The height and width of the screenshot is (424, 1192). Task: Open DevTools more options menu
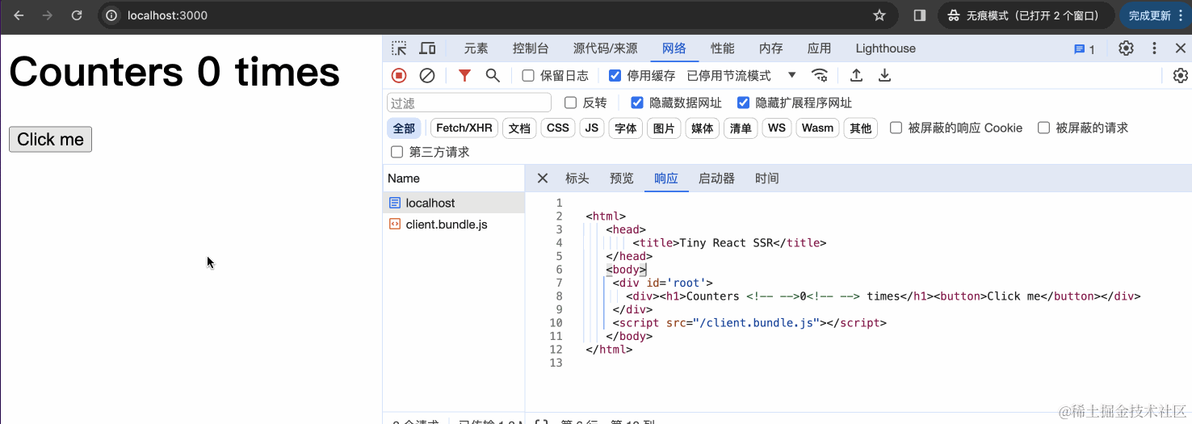click(1155, 48)
